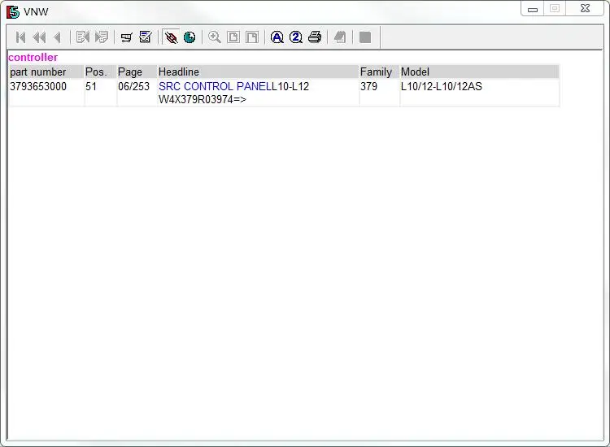Image resolution: width=610 pixels, height=447 pixels.
Task: Click the 'part number' column header
Action: pos(46,72)
